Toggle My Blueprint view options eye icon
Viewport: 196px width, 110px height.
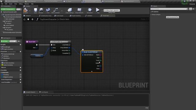click(19, 41)
